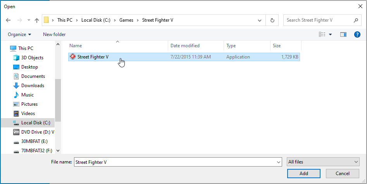
Task: Select Local Disk (C:) in sidebar
Action: pyautogui.click(x=28, y=123)
